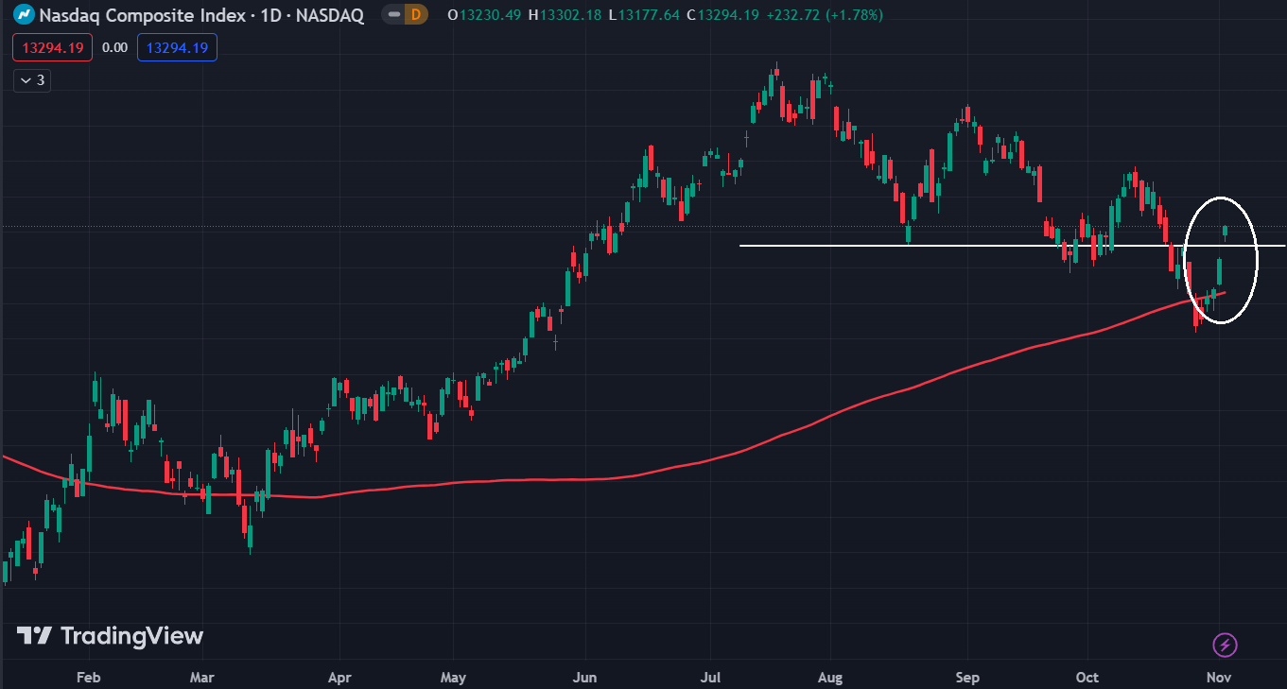The height and width of the screenshot is (689, 1287).
Task: Click the Nov label on time axis
Action: click(x=1218, y=677)
